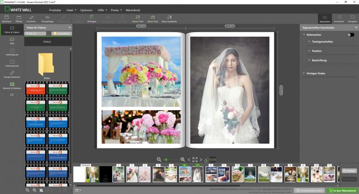Screen dimensions: 359x194
Task: Click the timeline horizontal scrollbar
Action: coord(158,186)
